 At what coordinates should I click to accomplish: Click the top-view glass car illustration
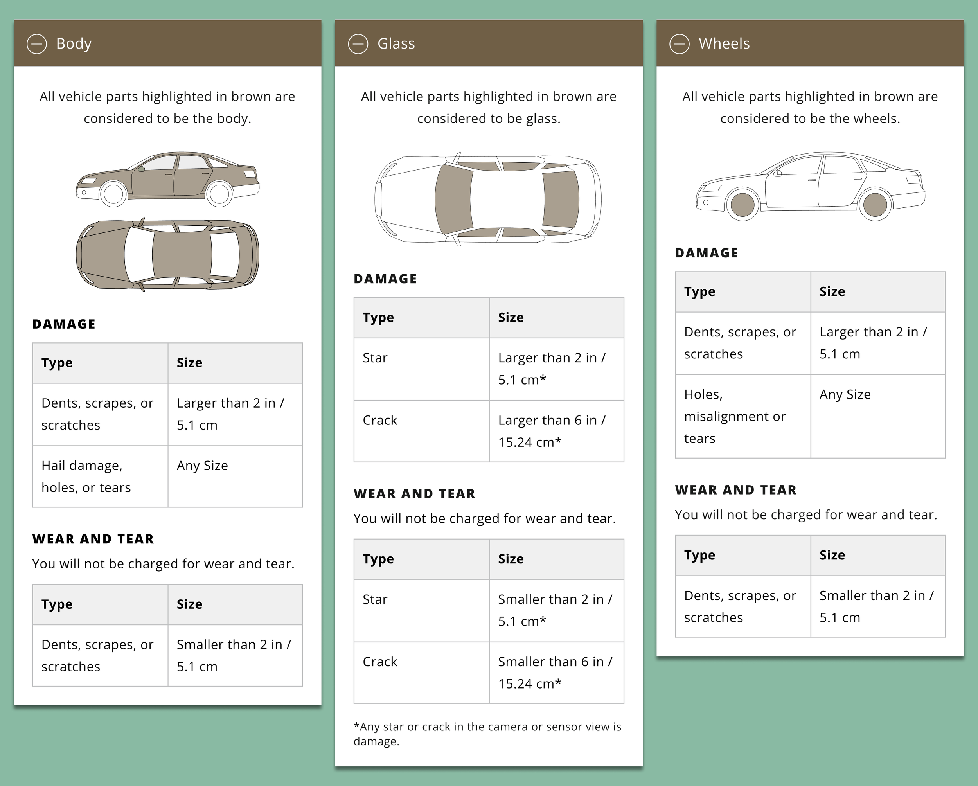[x=488, y=199]
